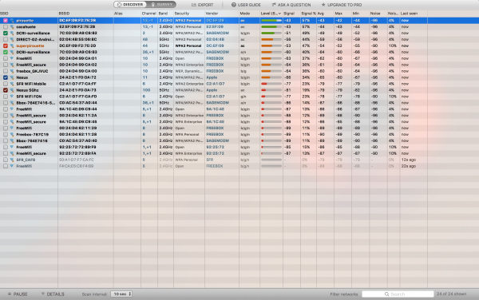This screenshot has height=300, width=479.
Task: Click the Wi-Fi icon of the 5GHz Bbox-764E7416-5 network
Action: (x=12, y=103)
